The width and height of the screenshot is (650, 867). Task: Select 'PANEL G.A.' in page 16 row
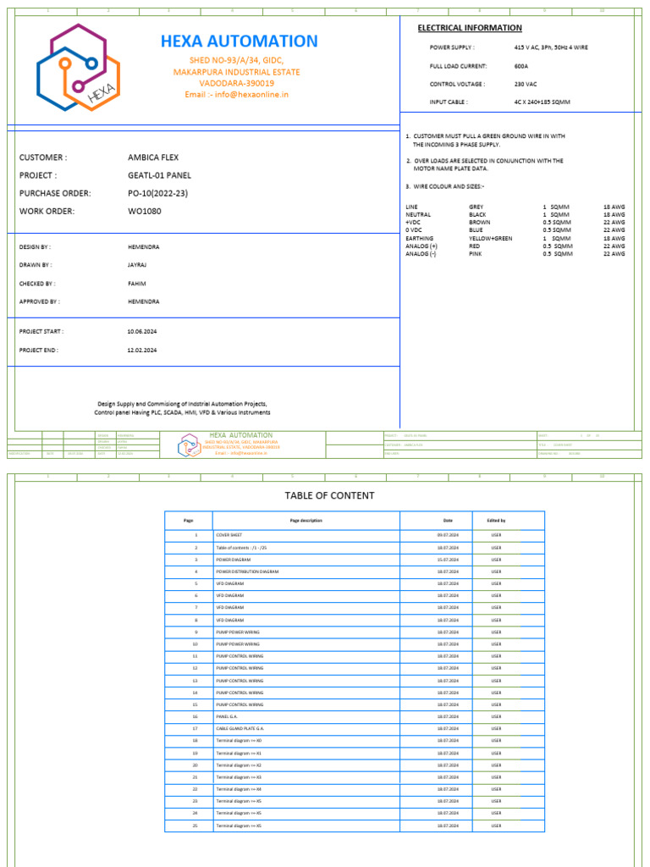pos(227,716)
